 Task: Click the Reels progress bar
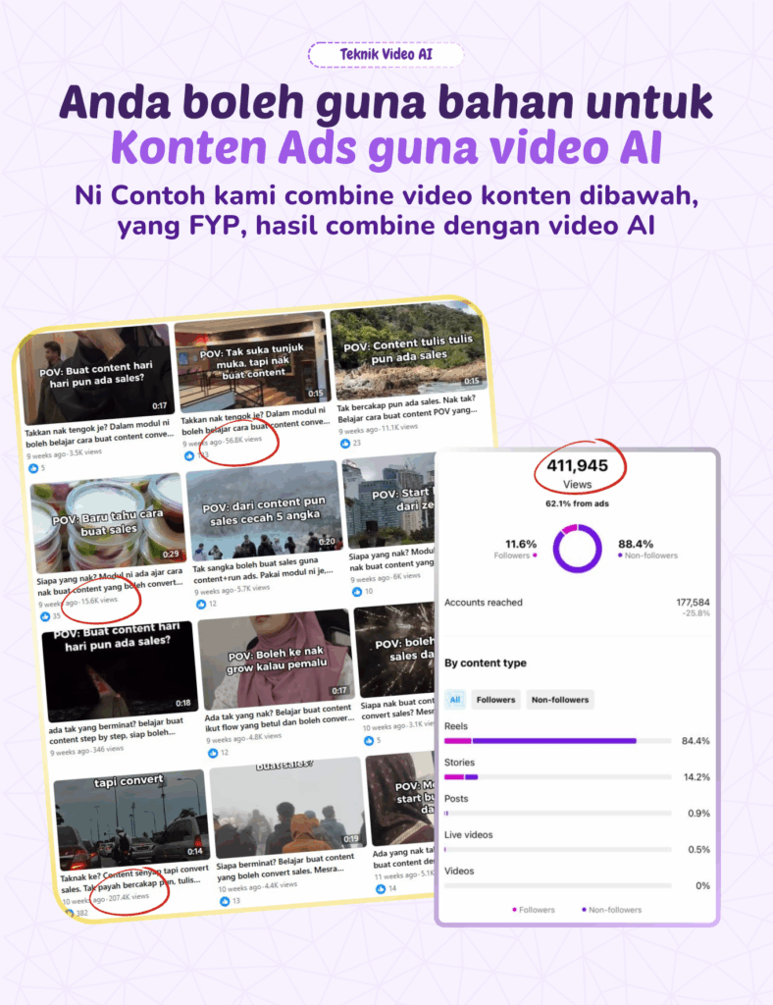557,741
